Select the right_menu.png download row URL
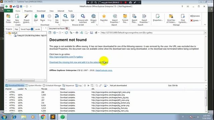This screenshot has width=214, height=120. (x=111, y=92)
